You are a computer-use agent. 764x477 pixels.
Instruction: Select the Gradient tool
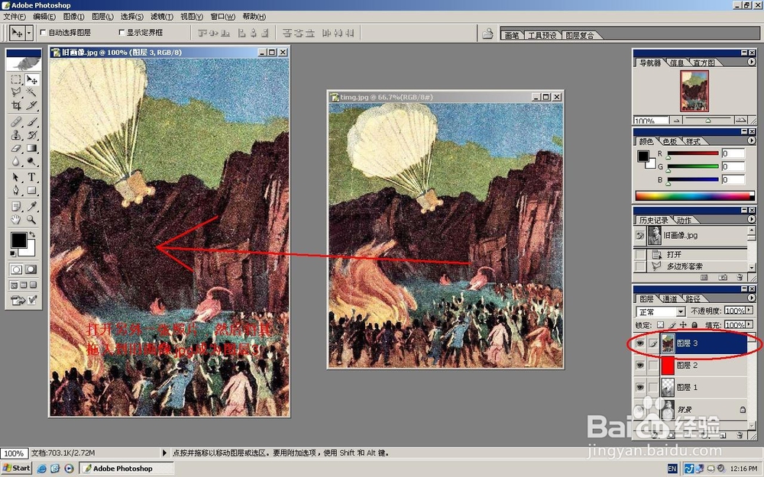[x=31, y=148]
